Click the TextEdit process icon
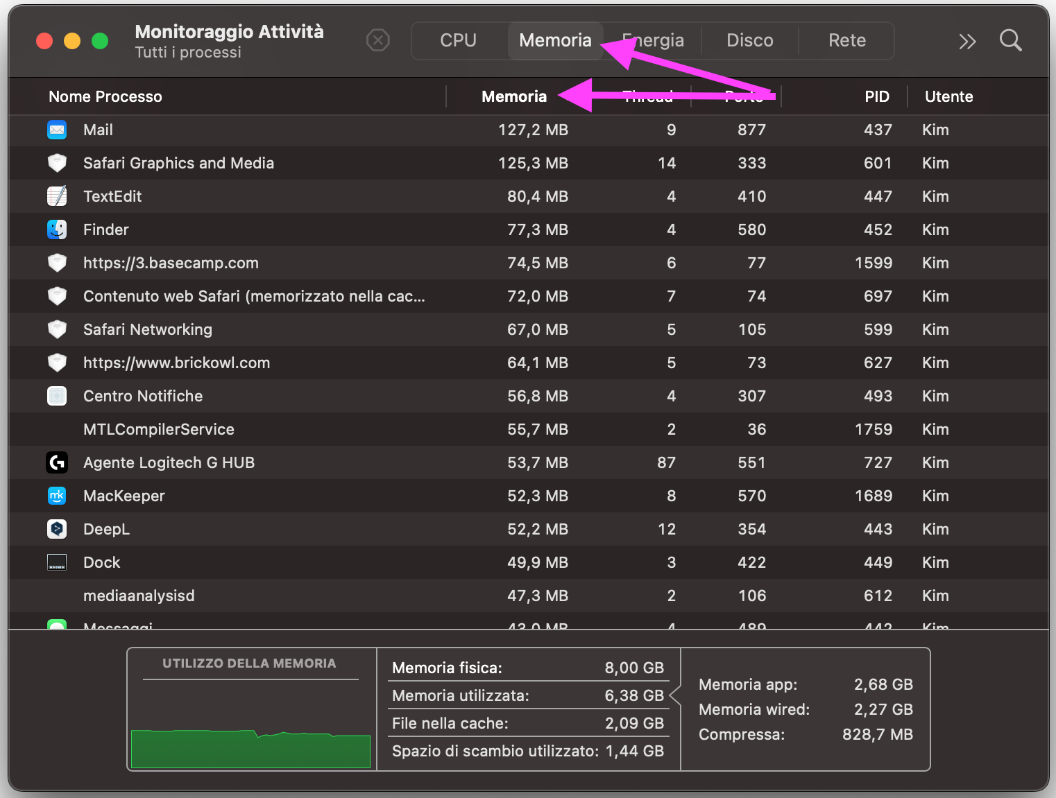 pos(57,196)
